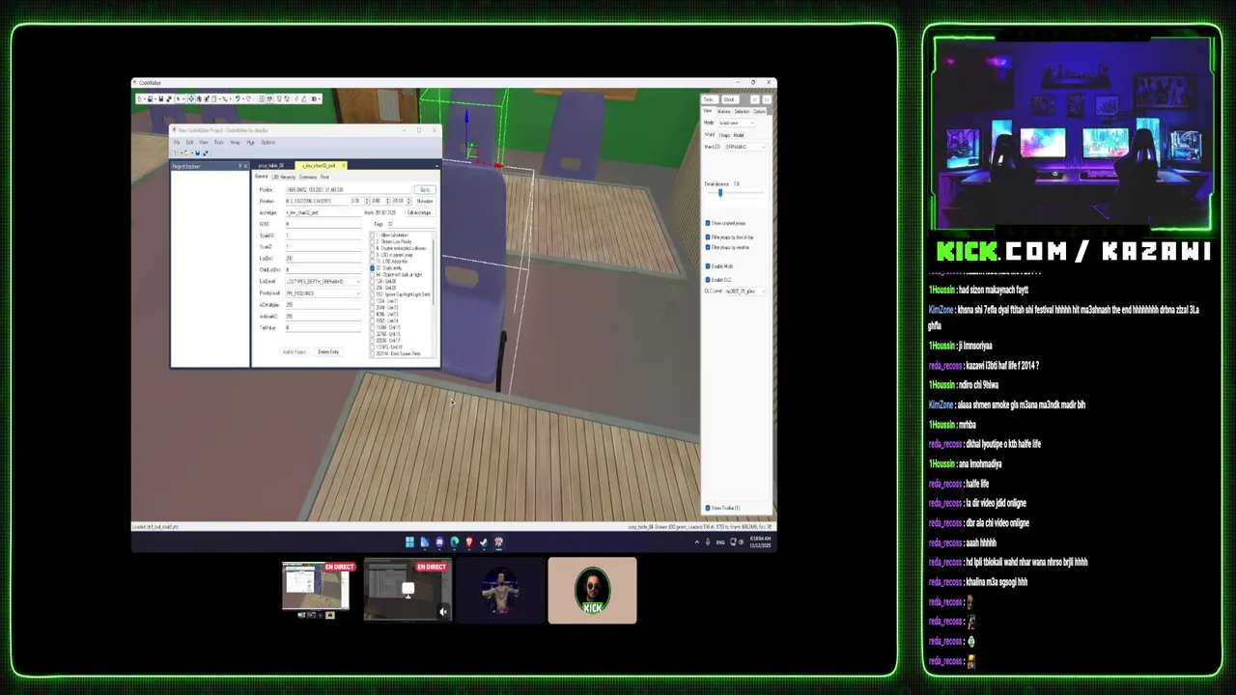Click Save icon in project window toolbar
Screen dimensions: 1236x695
(197, 153)
